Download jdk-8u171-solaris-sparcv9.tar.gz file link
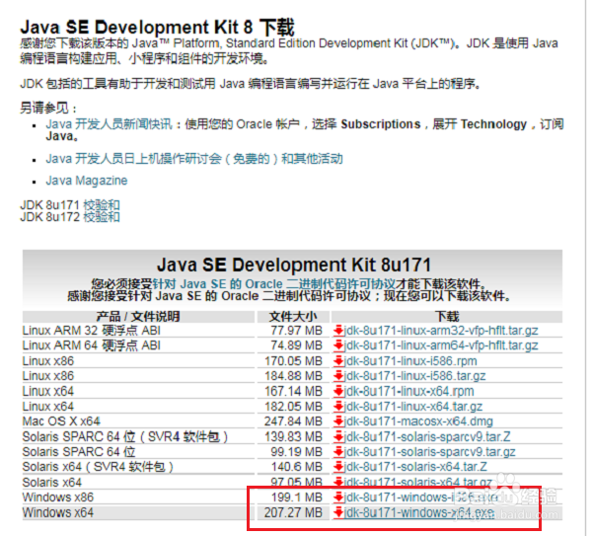This screenshot has width=592, height=536. coord(429,452)
